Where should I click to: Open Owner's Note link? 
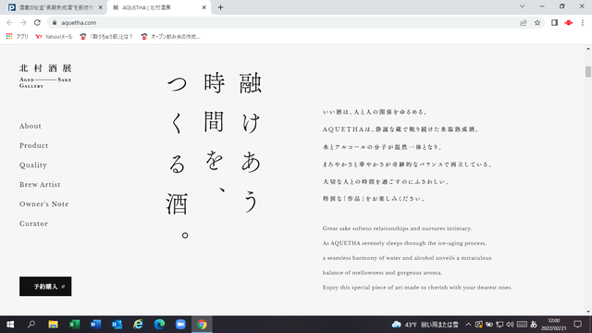pyautogui.click(x=43, y=204)
